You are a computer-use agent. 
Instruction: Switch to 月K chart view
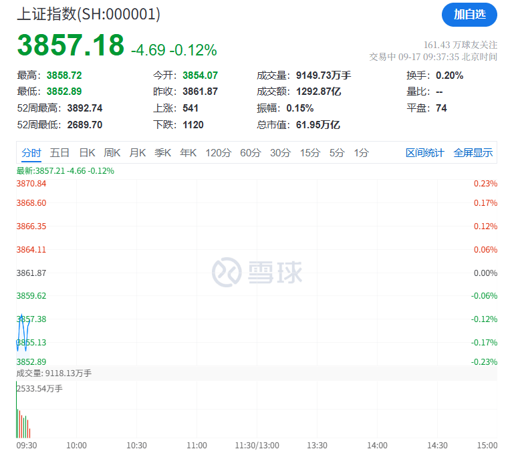click(138, 153)
